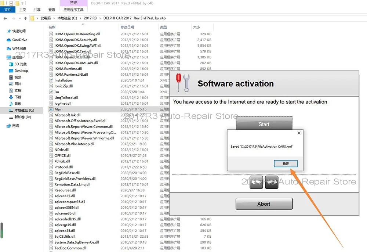
Task: Close the saved file message dialog
Action: [x=299, y=133]
